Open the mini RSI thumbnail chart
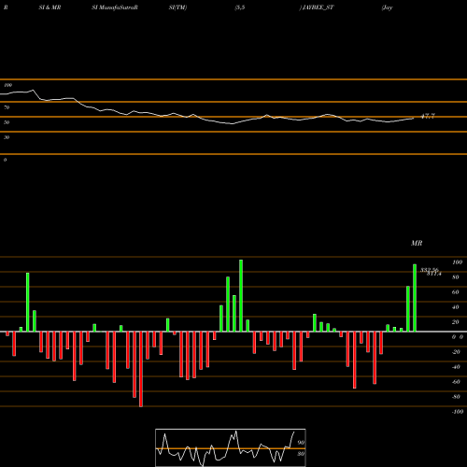The height and width of the screenshot is (467, 467). tap(231, 447)
